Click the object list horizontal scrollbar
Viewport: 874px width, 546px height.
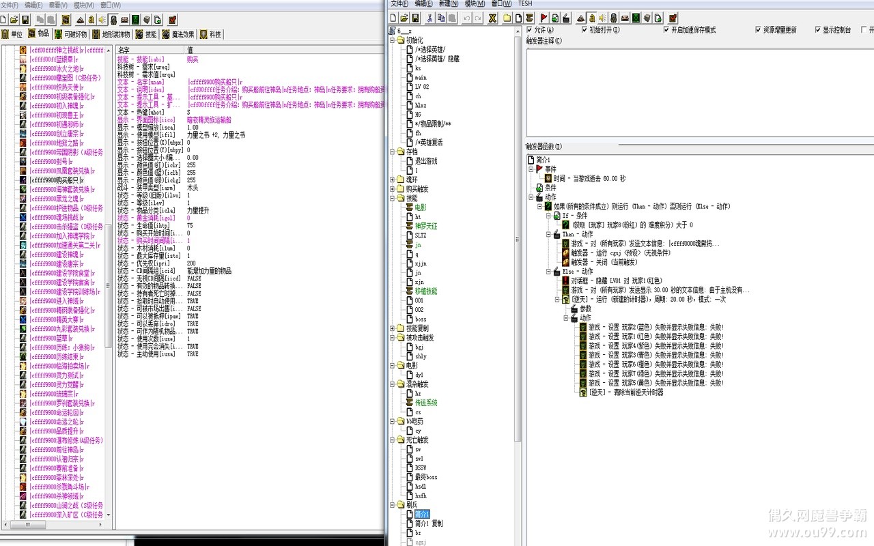(55, 526)
